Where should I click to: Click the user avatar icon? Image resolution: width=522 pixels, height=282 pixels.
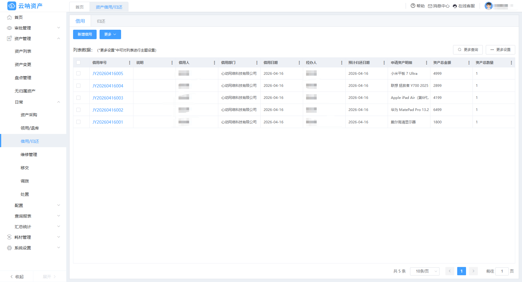[489, 6]
